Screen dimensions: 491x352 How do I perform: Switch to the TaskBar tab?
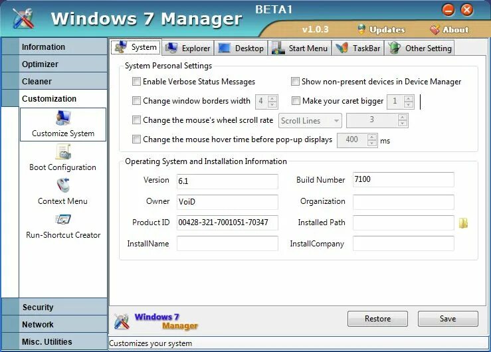coord(358,48)
